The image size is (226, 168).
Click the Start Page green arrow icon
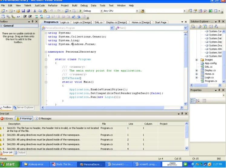[x=211, y=11]
